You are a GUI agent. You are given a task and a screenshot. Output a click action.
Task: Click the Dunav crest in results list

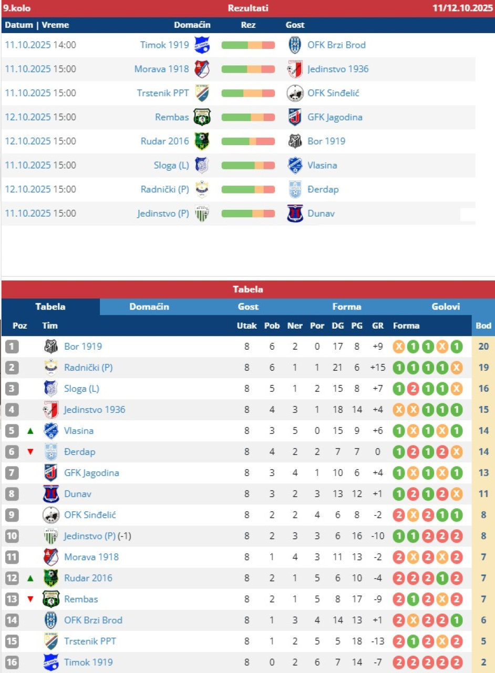pyautogui.click(x=295, y=213)
